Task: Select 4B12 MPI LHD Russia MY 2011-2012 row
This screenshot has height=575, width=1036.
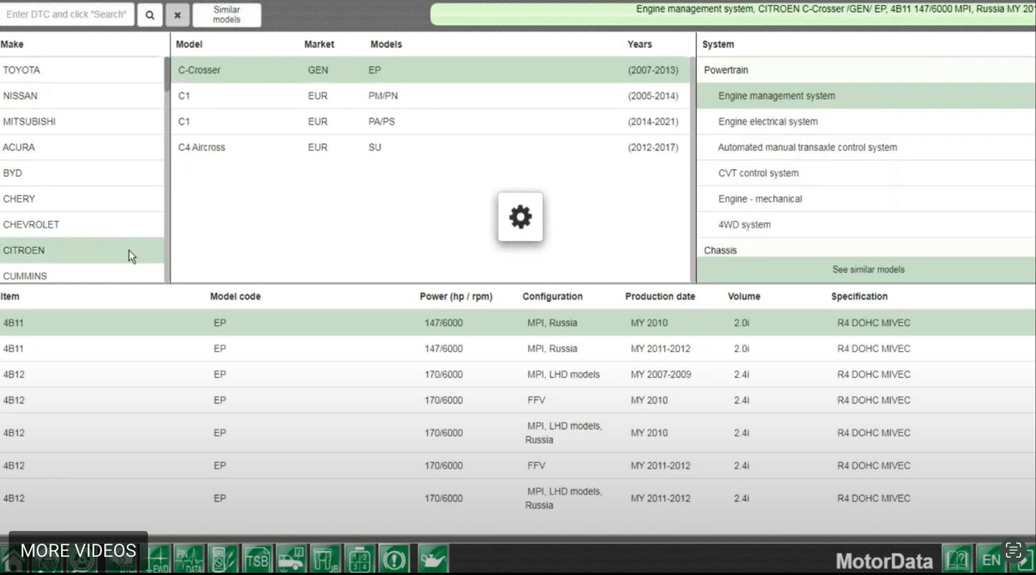Action: point(518,498)
